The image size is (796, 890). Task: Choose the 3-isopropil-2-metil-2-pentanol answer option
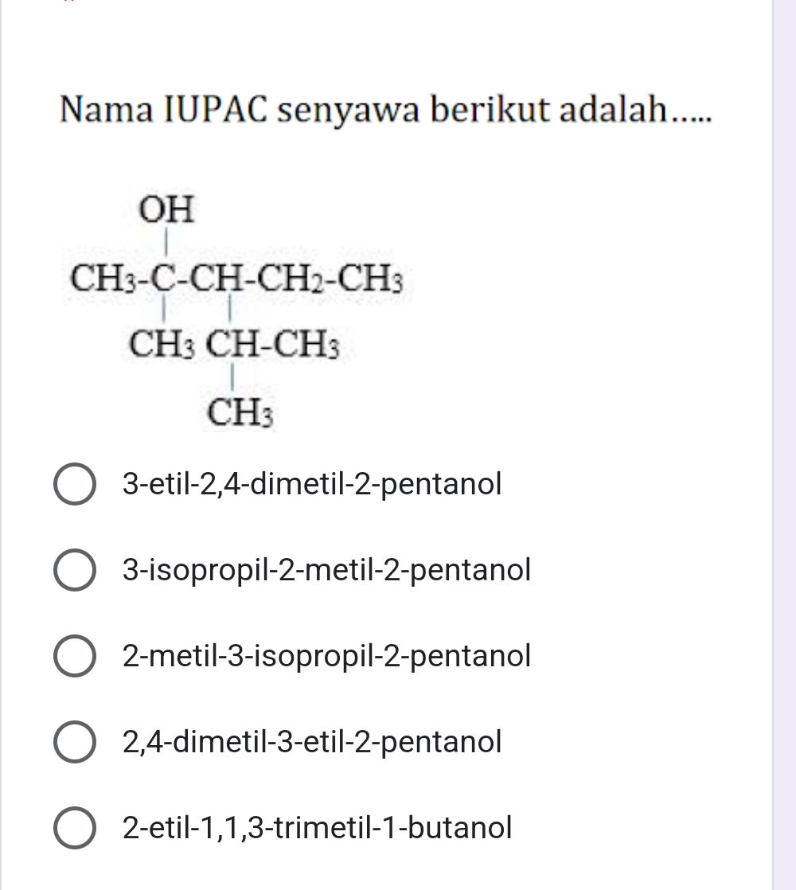[76, 570]
